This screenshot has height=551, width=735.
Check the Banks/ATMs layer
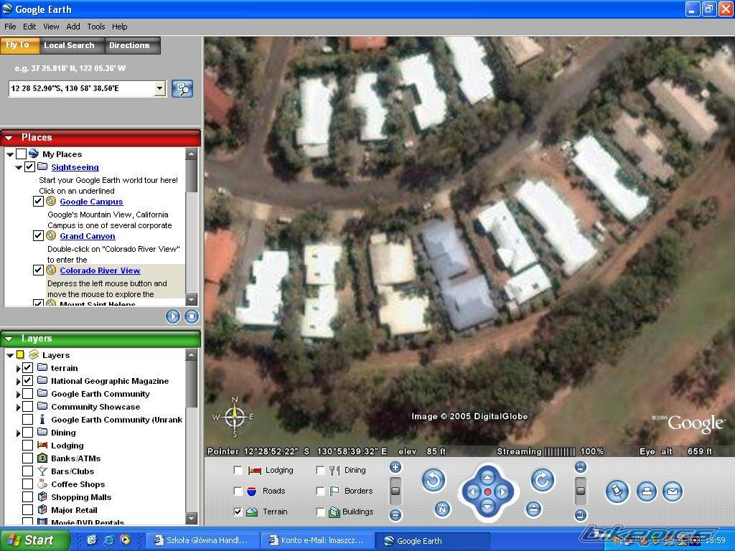(28, 458)
